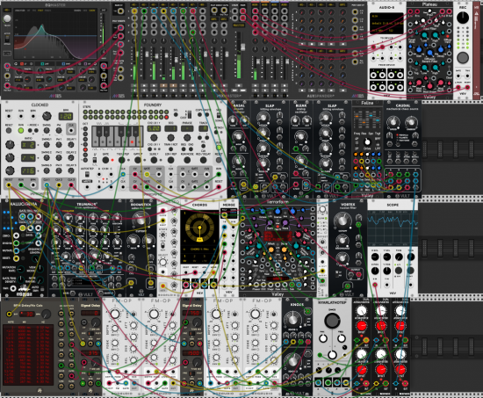
Task: Click the lit red octave button on Foundry
Action: point(85,149)
